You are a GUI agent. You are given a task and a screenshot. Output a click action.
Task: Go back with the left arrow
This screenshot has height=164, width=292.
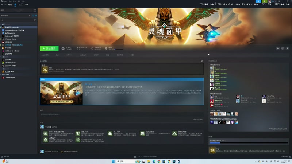point(2,4)
